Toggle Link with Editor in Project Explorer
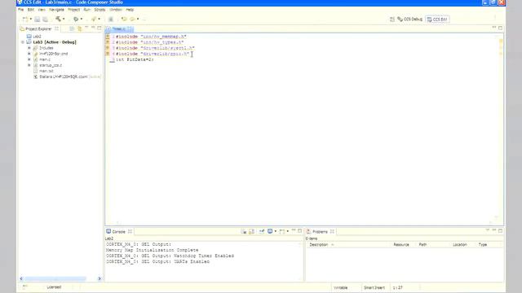 click(79, 29)
